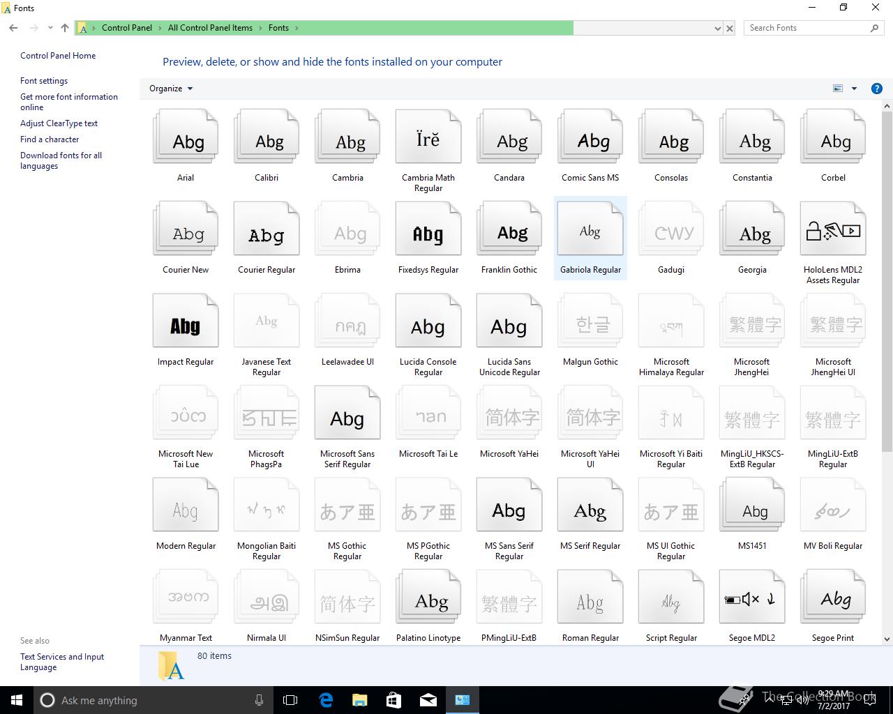Select the Script Regular font

tap(671, 605)
